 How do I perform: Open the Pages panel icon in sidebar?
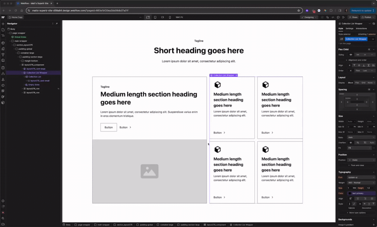click(3, 30)
